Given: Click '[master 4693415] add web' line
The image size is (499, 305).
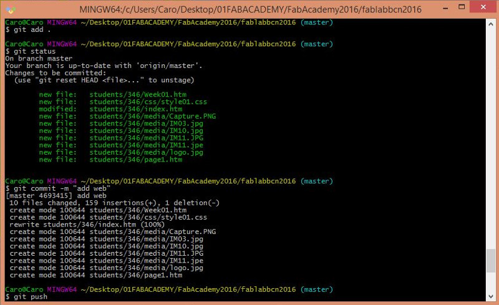Looking at the screenshot, I should point(56,196).
